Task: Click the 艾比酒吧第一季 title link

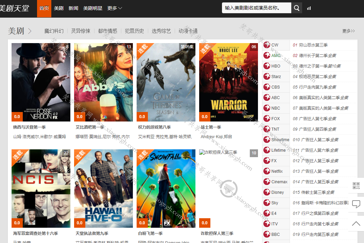Action: (x=90, y=127)
